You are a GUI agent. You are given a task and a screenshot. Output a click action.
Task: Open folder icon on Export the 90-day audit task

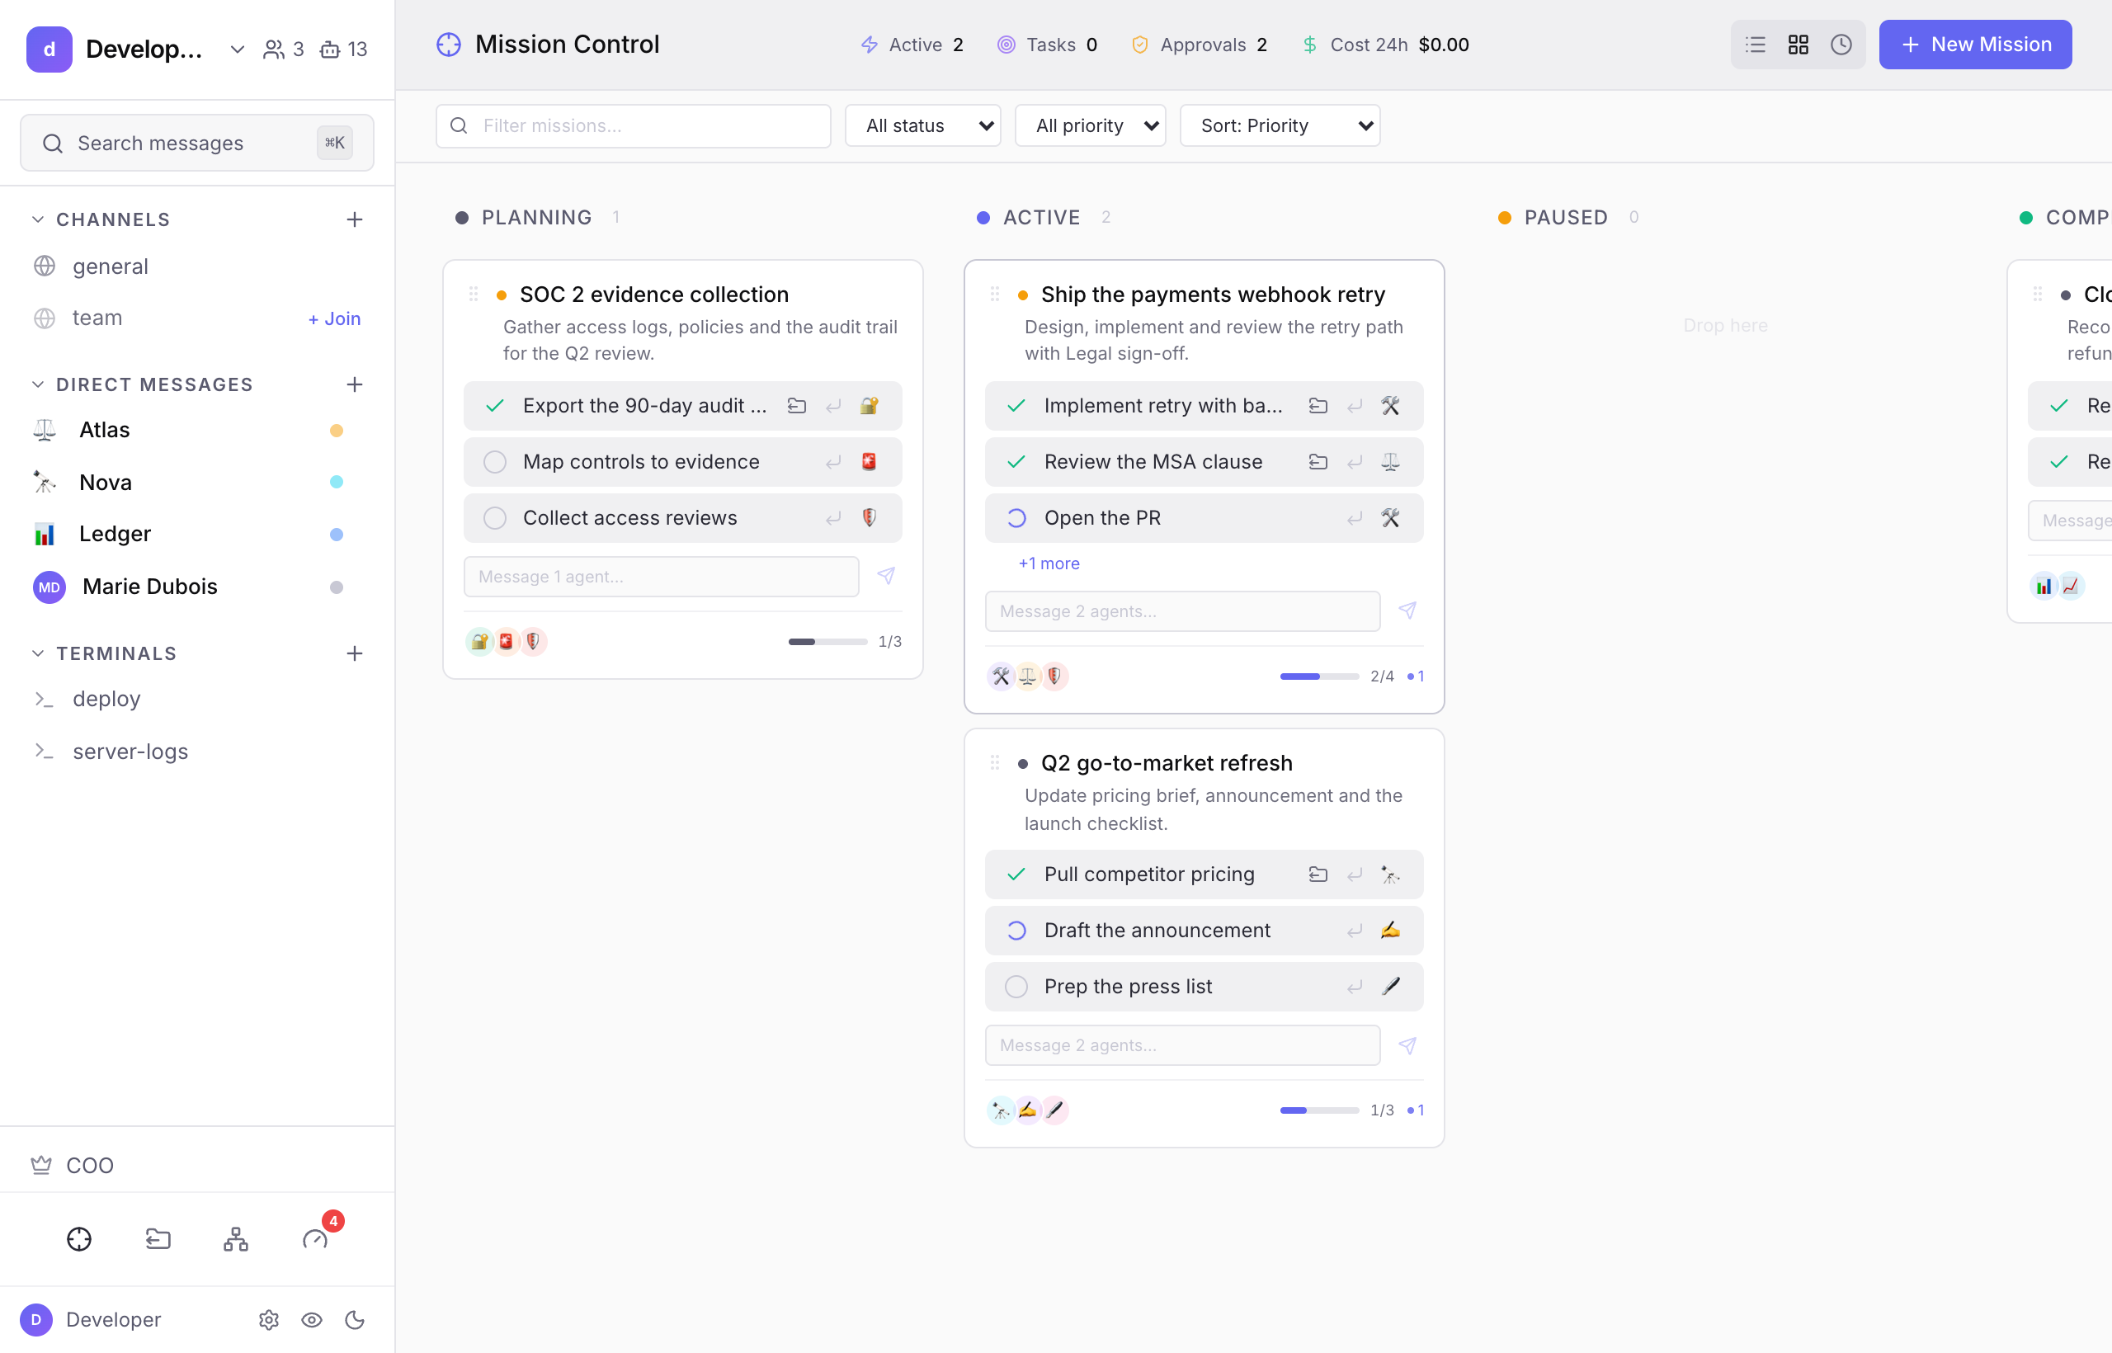click(x=797, y=406)
